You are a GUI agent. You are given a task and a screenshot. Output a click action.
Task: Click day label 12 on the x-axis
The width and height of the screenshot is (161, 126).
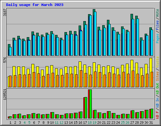61,123
